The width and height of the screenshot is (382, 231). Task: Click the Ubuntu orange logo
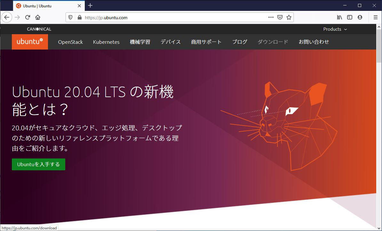coord(30,42)
